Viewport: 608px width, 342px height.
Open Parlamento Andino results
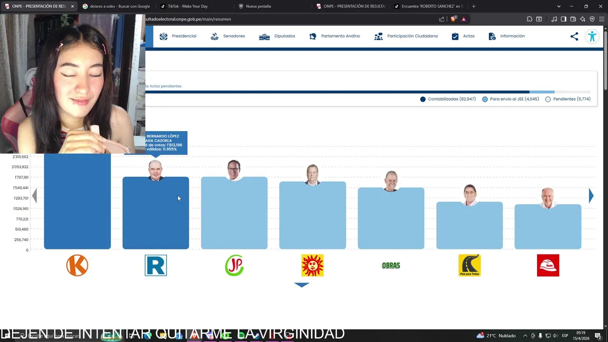pyautogui.click(x=334, y=36)
